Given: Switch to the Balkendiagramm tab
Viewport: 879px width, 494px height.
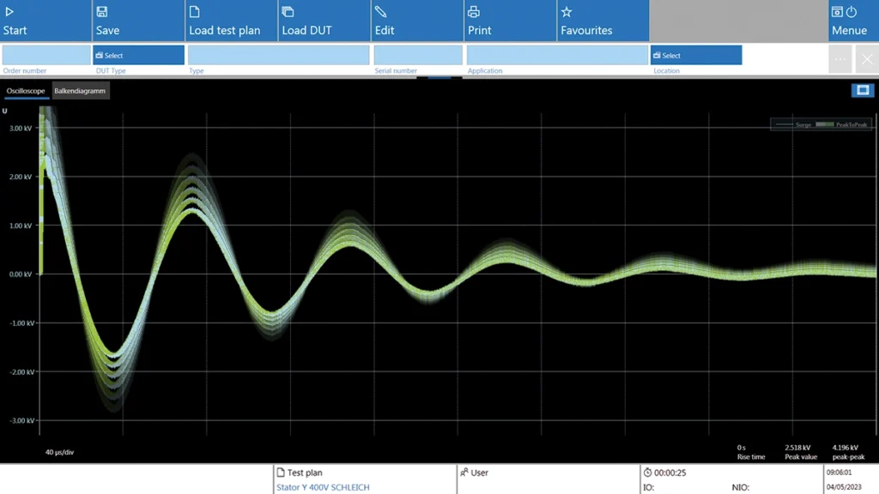Looking at the screenshot, I should (80, 91).
